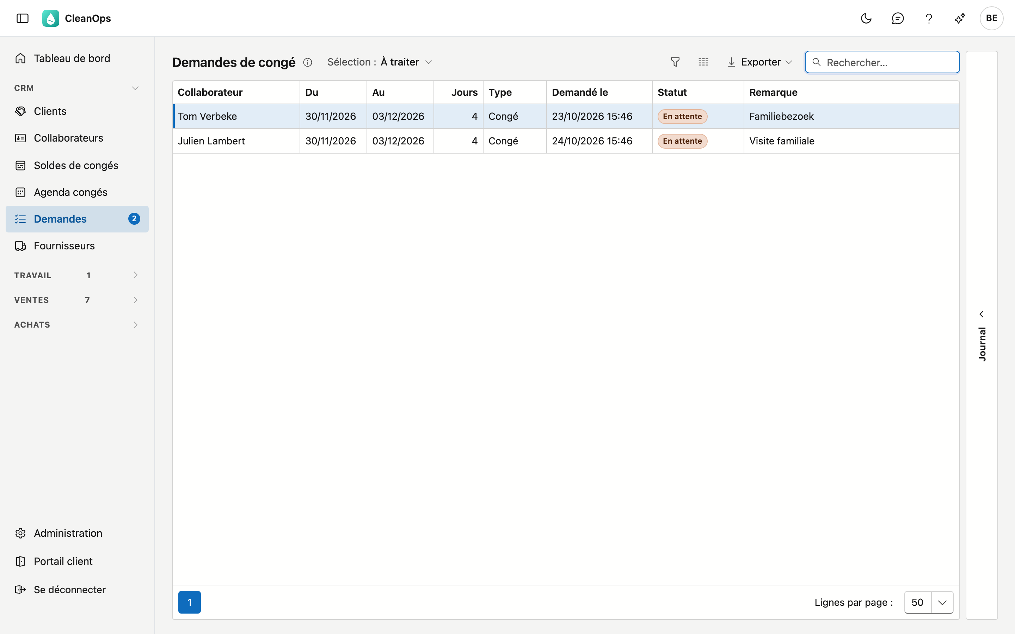Click page 1 pagination button
The image size is (1015, 634).
(190, 603)
